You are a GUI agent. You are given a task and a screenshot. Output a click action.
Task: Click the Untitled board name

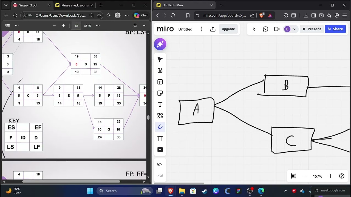click(x=185, y=29)
